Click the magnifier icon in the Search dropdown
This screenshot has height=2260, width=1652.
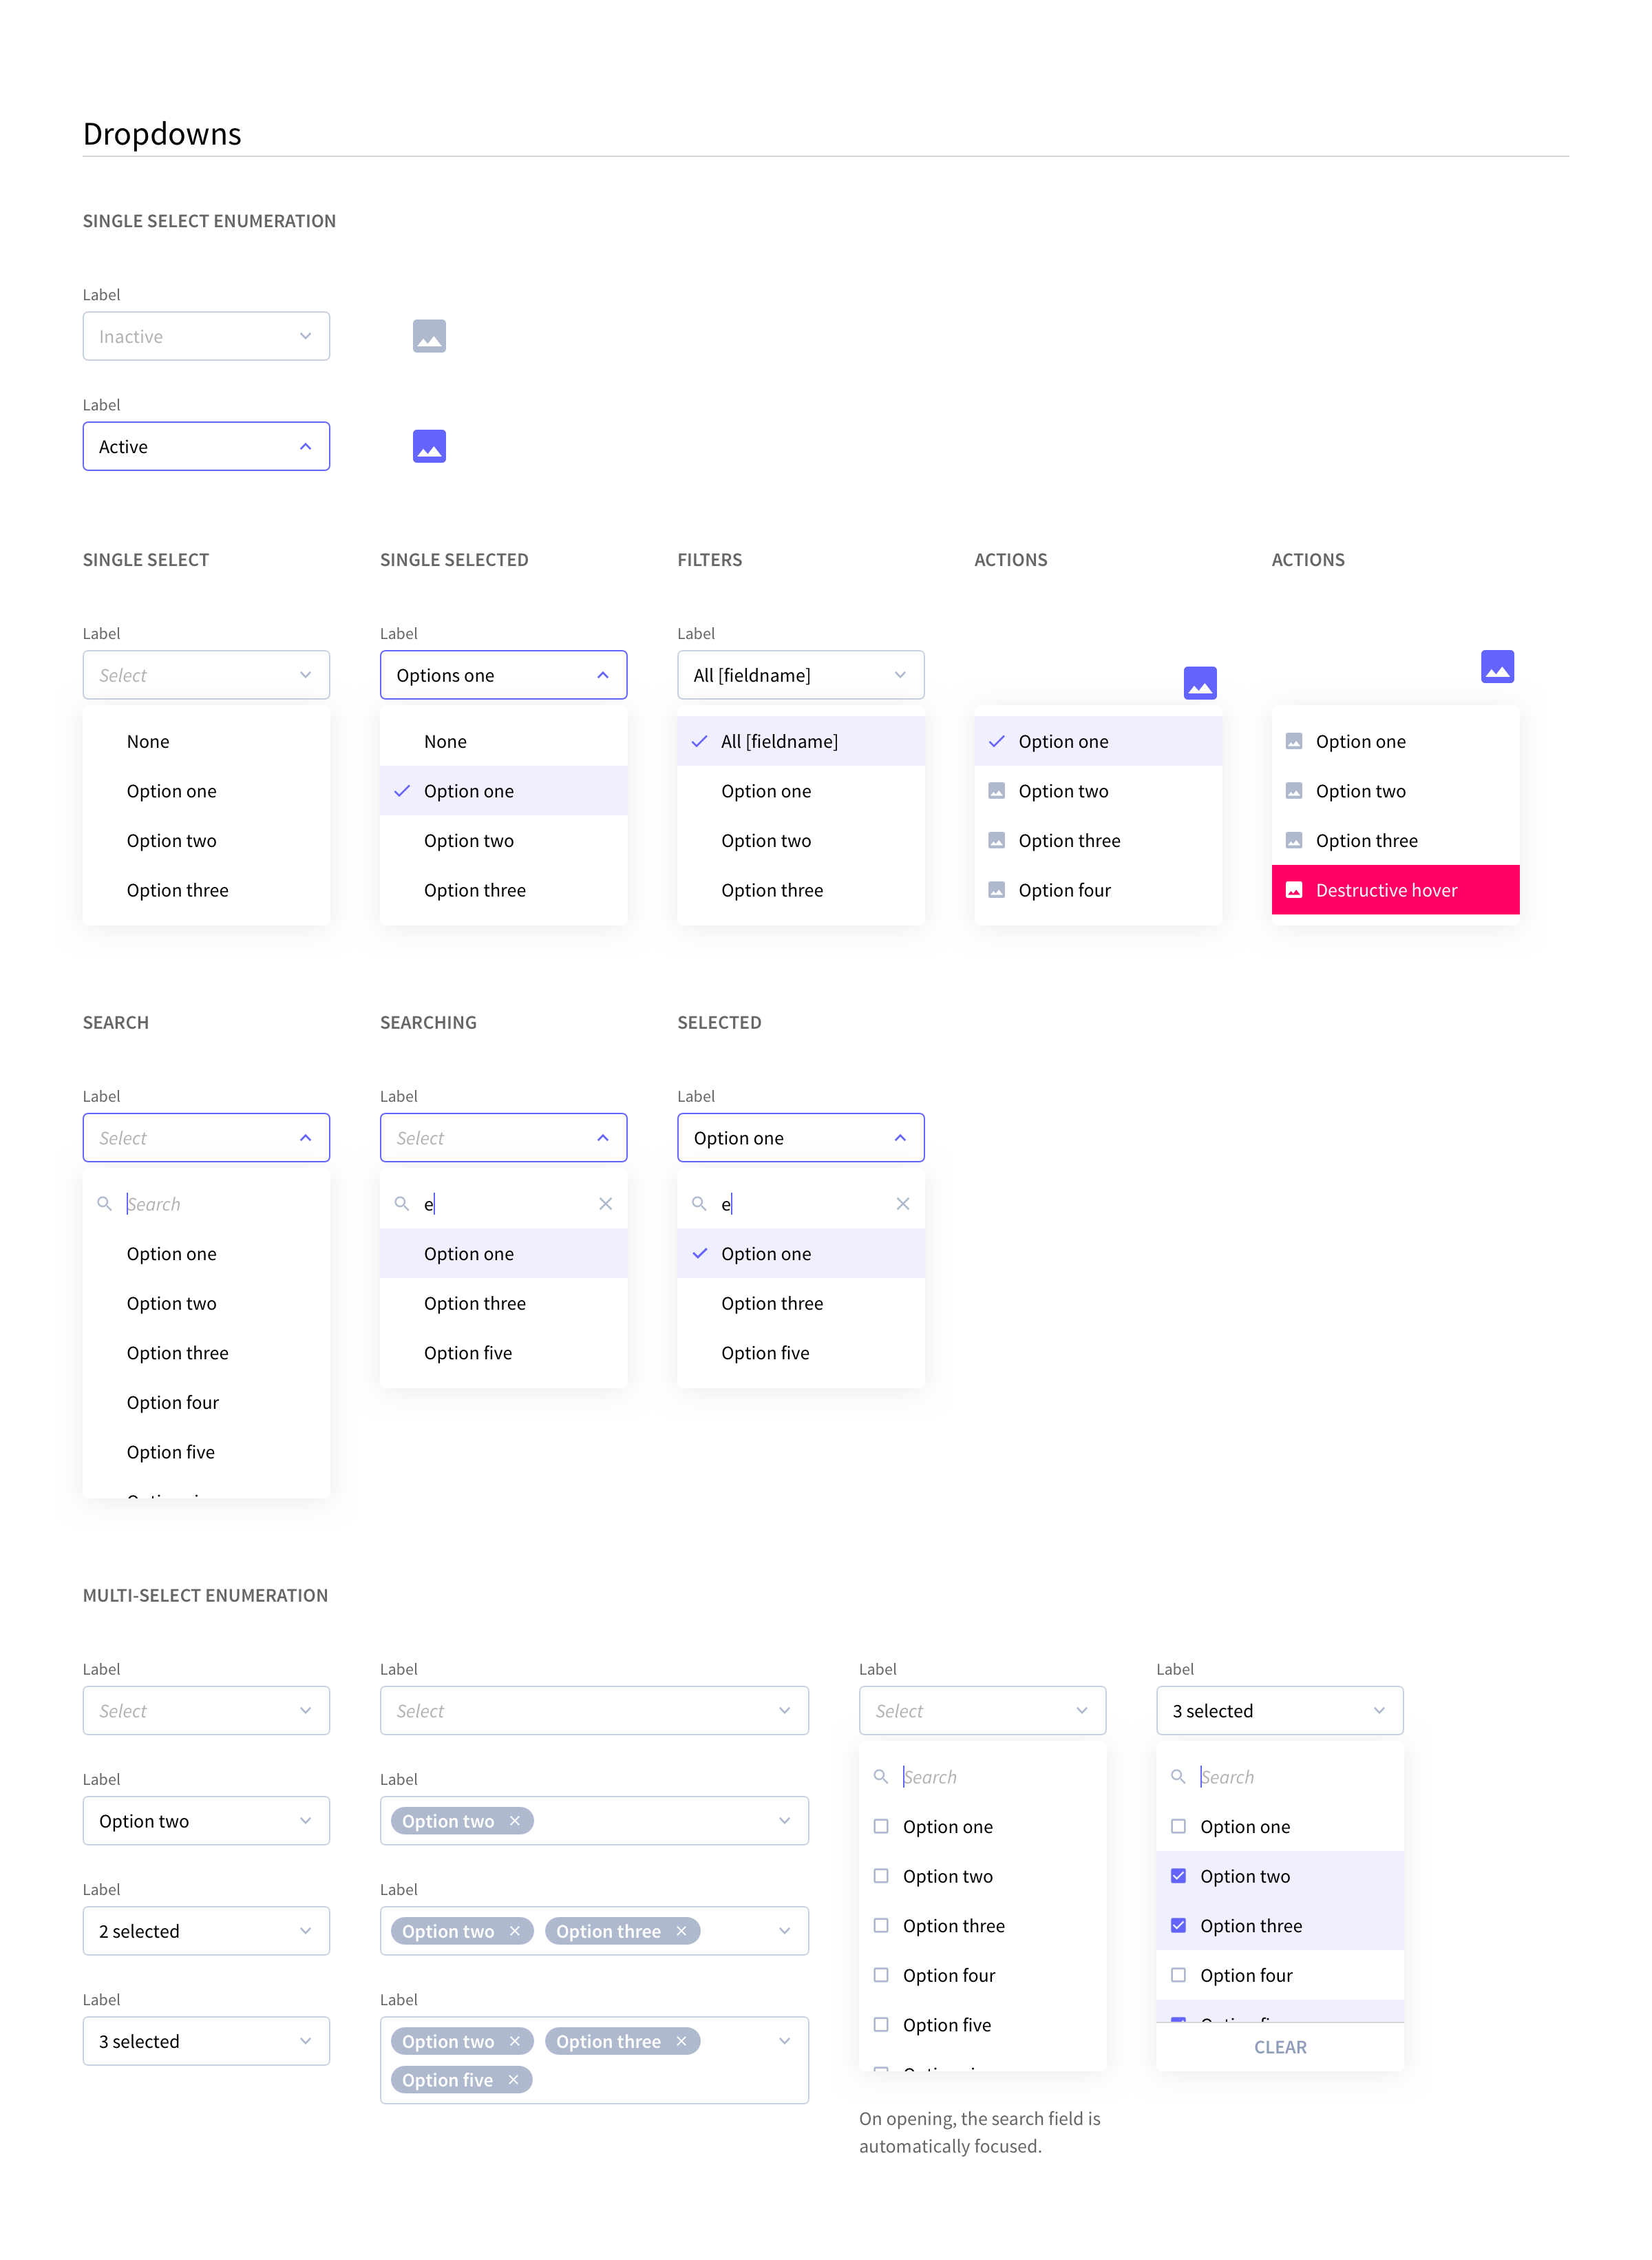coord(104,1204)
